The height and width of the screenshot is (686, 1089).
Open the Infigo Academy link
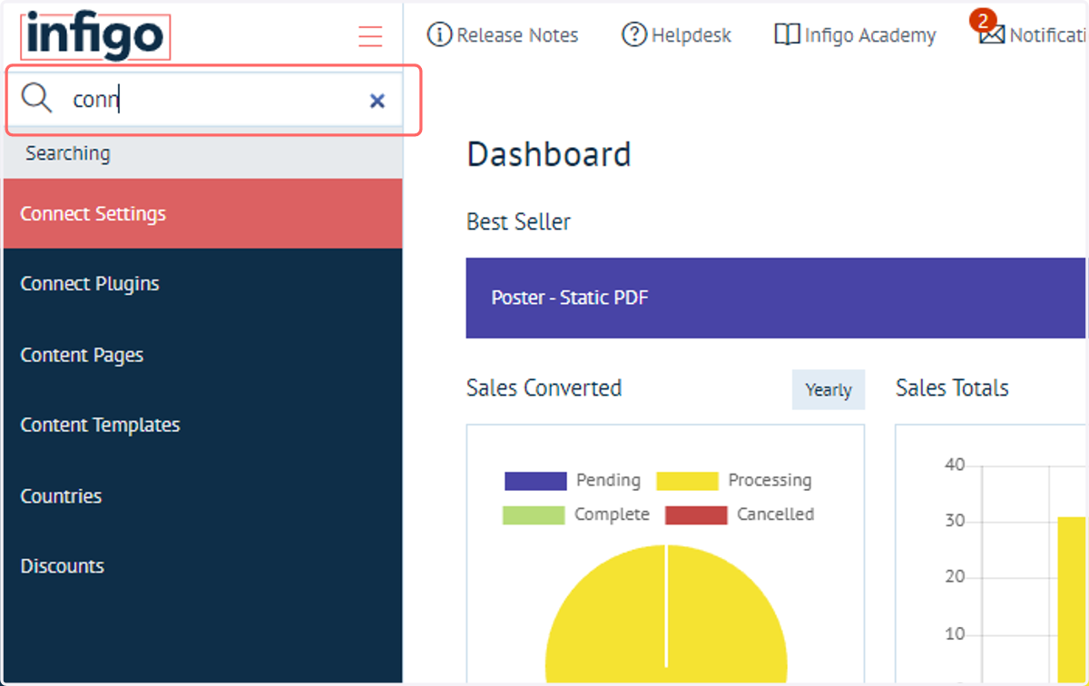pyautogui.click(x=870, y=35)
